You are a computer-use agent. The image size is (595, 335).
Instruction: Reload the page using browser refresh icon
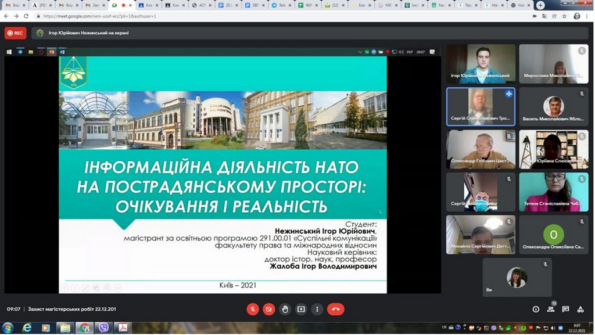[x=26, y=16]
